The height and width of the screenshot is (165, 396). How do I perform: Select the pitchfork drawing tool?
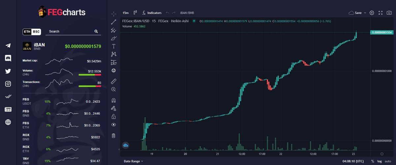(114, 30)
